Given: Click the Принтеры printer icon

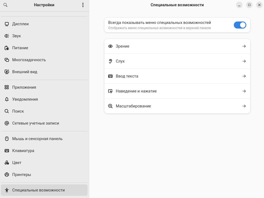Looking at the screenshot, I should [x=7, y=175].
